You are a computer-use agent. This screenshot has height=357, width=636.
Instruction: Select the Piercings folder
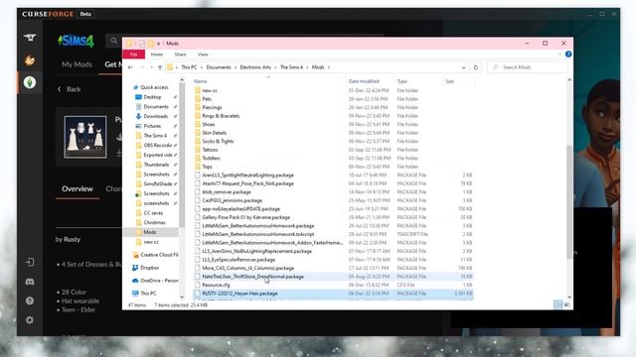click(x=212, y=107)
